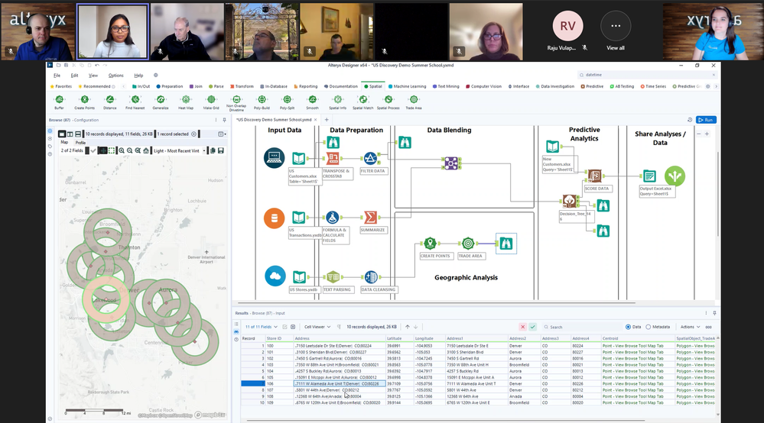Image resolution: width=764 pixels, height=423 pixels.
Task: Apply changes with green check button
Action: click(x=532, y=327)
